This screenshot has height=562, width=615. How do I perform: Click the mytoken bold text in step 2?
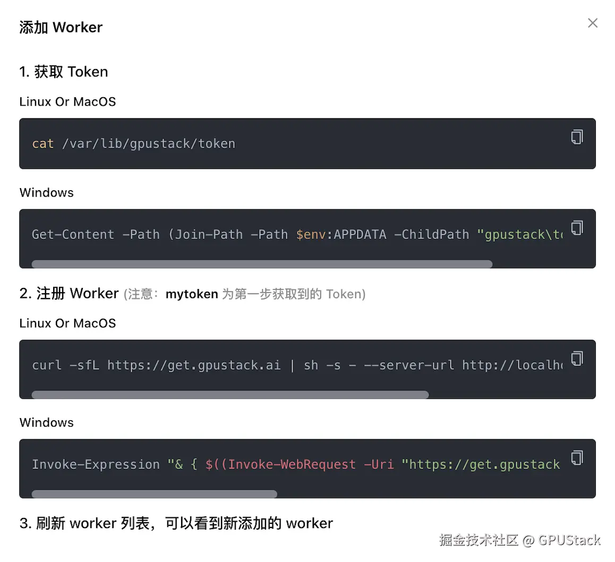click(192, 294)
